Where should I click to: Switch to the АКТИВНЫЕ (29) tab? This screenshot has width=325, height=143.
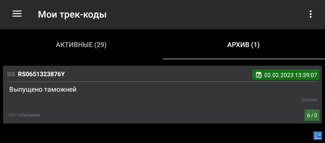pos(81,45)
